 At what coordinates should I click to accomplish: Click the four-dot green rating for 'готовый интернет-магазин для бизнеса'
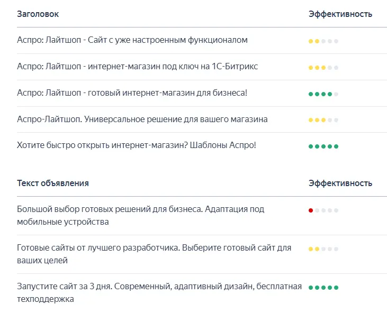coord(323,94)
